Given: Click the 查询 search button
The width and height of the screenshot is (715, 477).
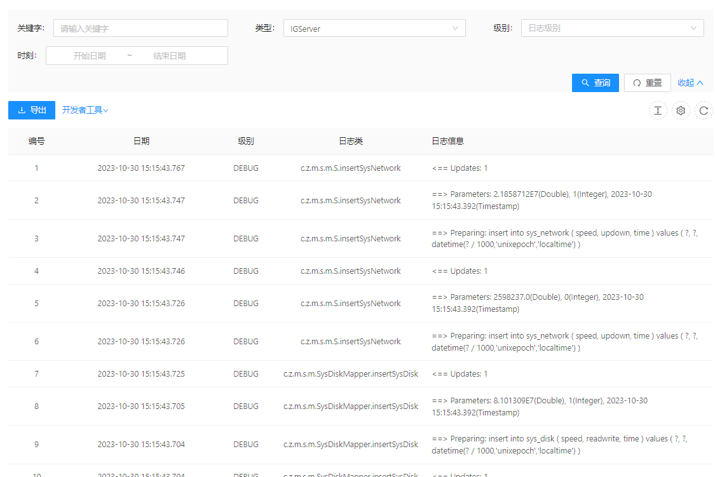Looking at the screenshot, I should 595,83.
